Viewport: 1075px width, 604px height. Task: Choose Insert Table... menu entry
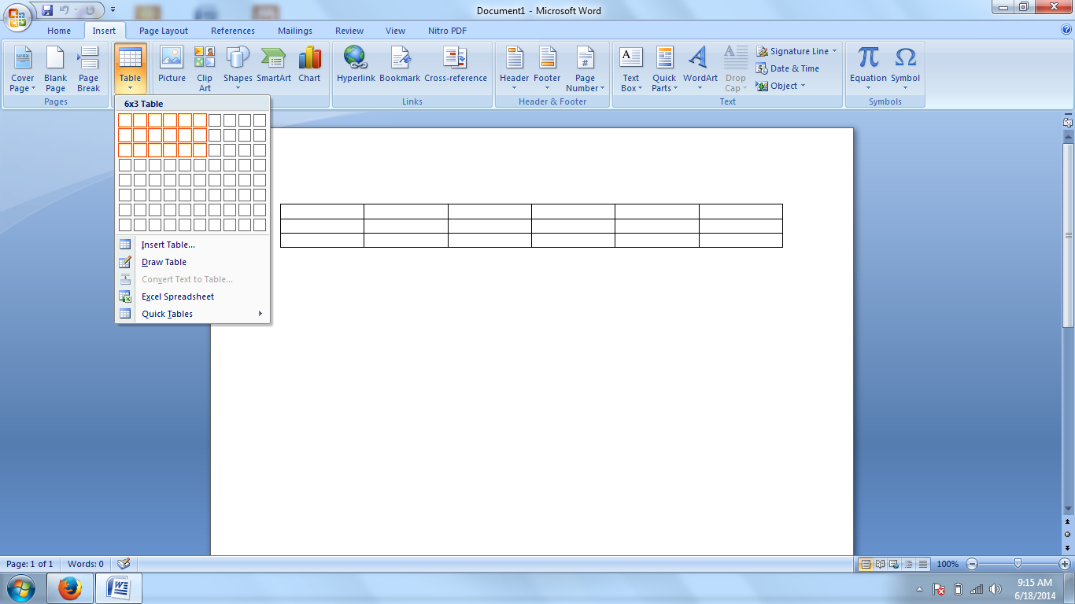click(x=193, y=245)
